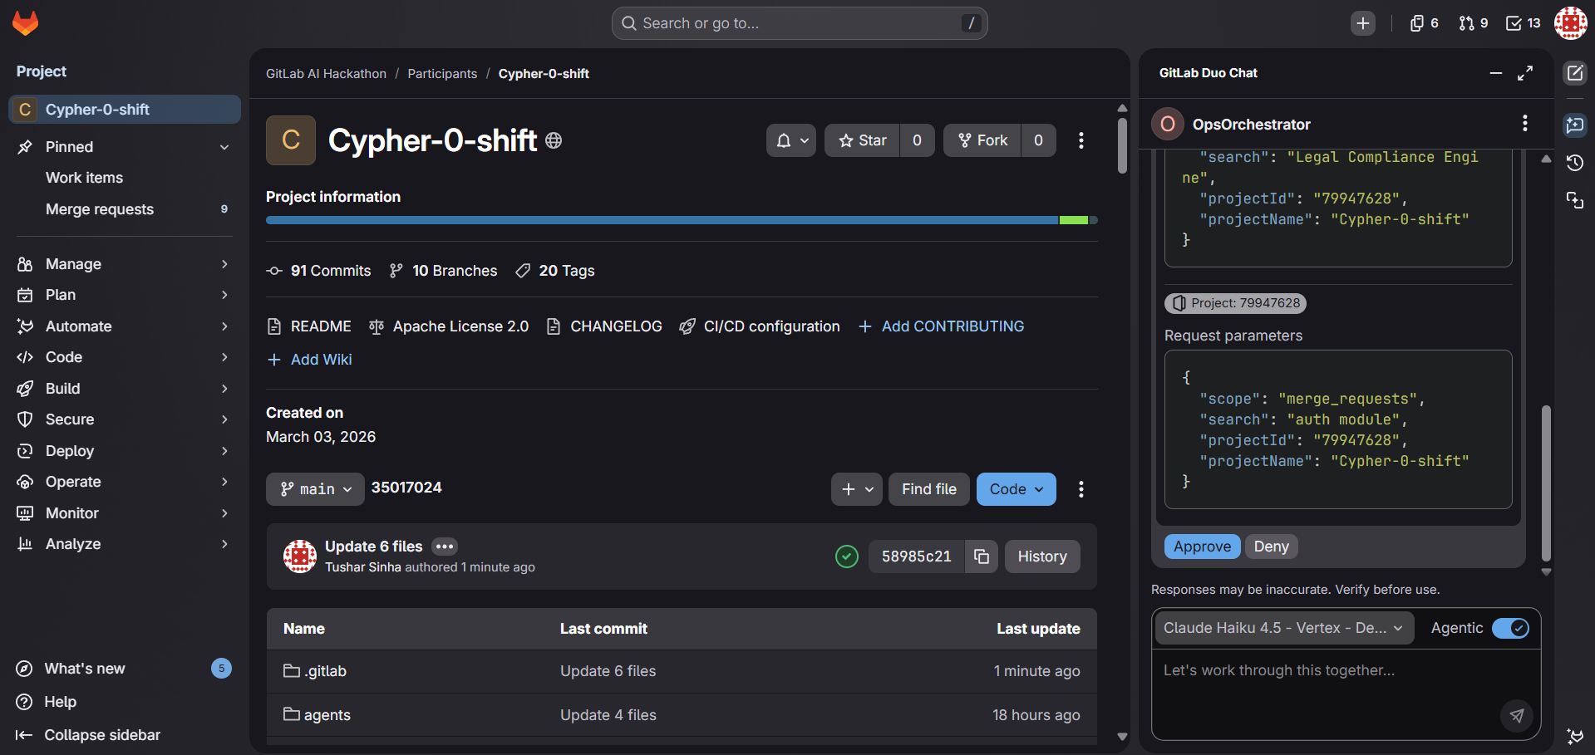The width and height of the screenshot is (1595, 755).
Task: Fork the Cypher-0-shift project
Action: (982, 140)
